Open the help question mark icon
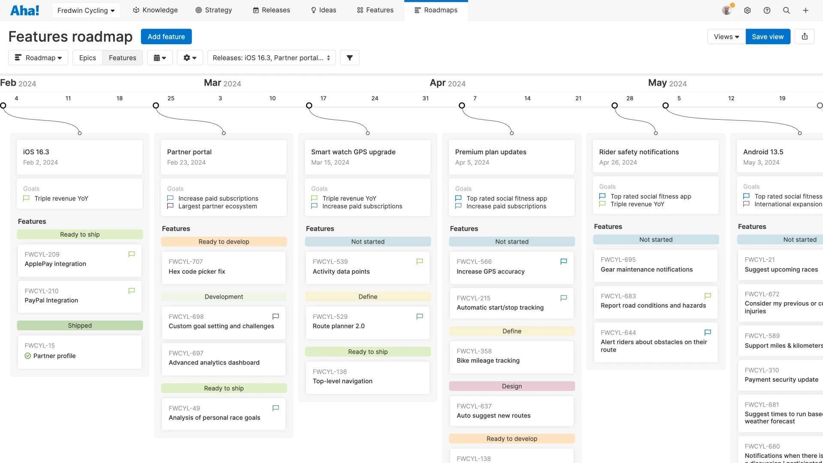 767,10
